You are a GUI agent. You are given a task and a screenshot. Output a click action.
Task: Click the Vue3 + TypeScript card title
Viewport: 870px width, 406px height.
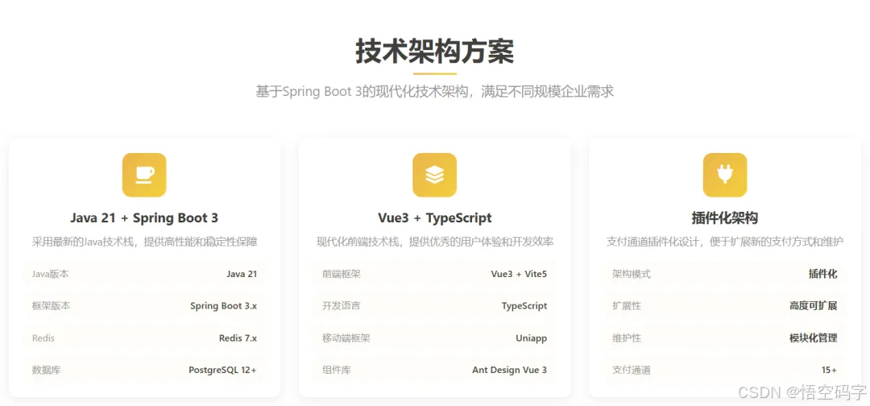(434, 218)
